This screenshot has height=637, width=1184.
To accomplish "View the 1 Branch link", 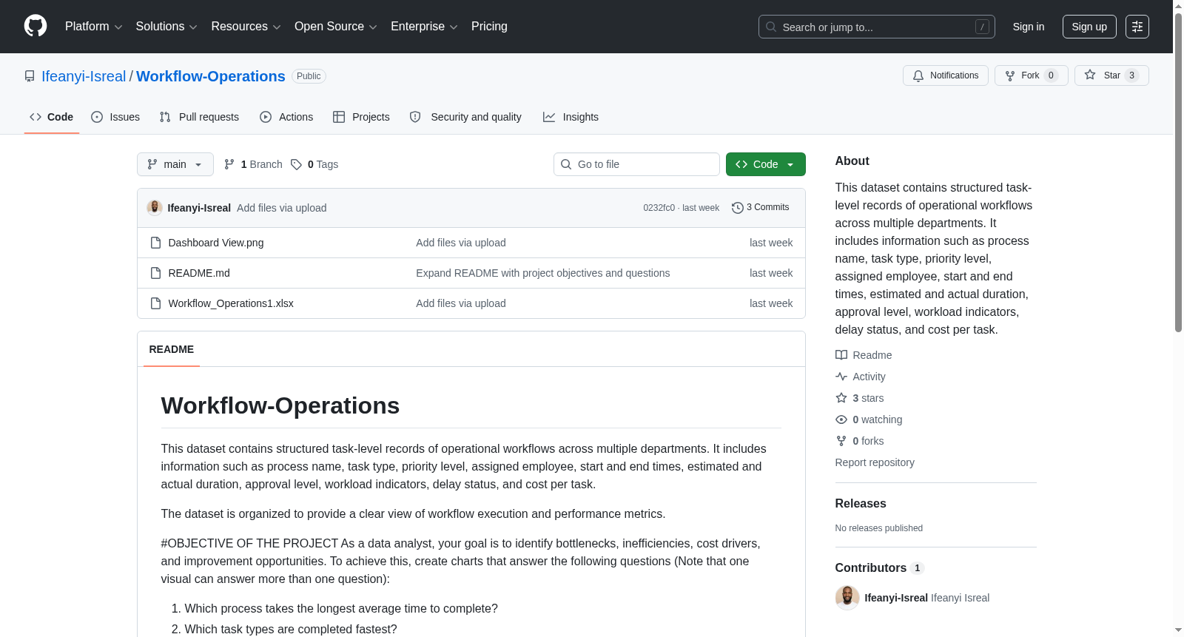I will point(253,164).
